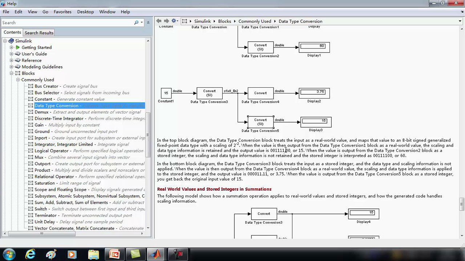
Task: Open the View menu
Action: (32, 12)
